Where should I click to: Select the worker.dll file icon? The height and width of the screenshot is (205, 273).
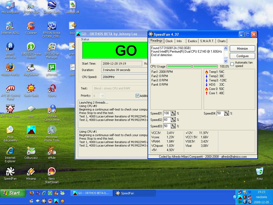[x=73, y=7]
